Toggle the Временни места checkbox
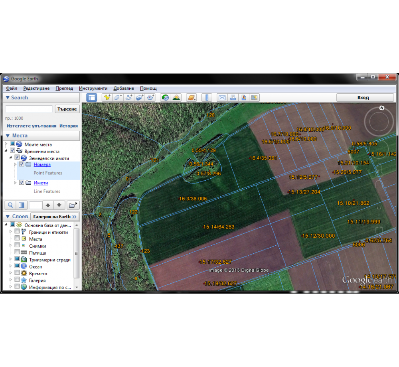The height and width of the screenshot is (367, 399). 12,150
